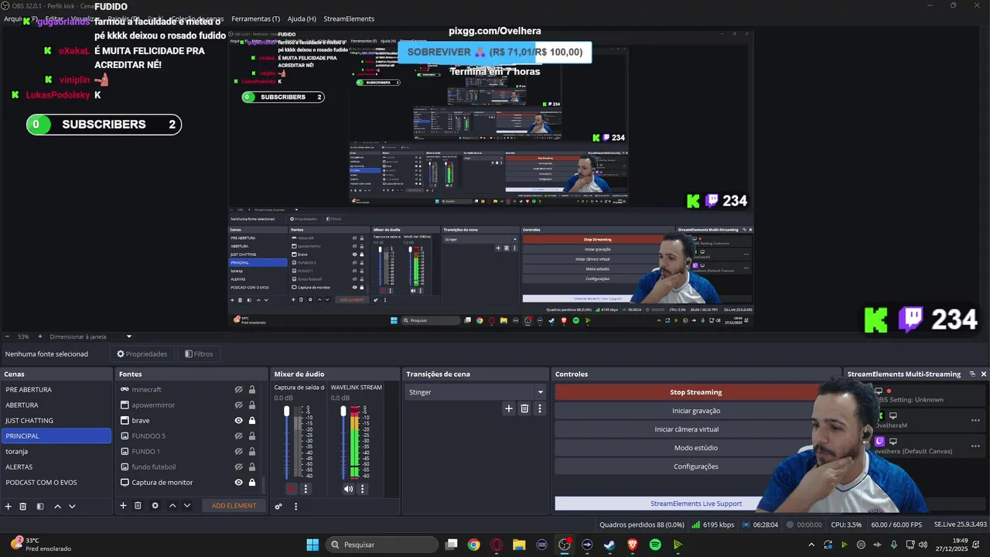Viewport: 990px width, 557px height.
Task: Open Brave browser from the taskbar
Action: point(632,545)
